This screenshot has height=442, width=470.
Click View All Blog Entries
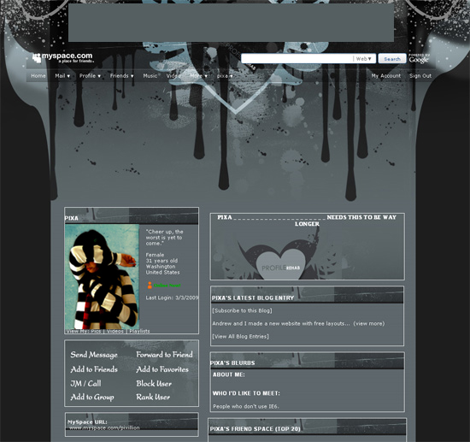pos(240,337)
